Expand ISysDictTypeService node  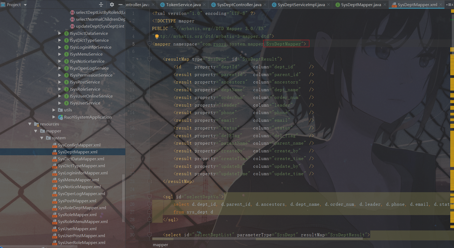click(60, 40)
